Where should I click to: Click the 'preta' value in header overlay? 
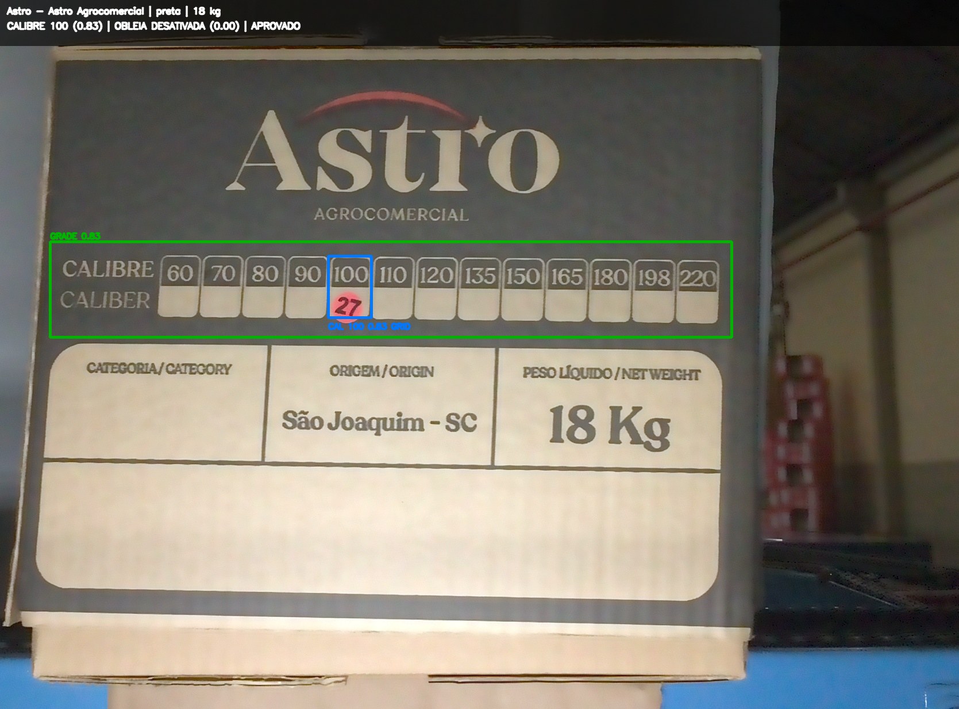[x=168, y=11]
